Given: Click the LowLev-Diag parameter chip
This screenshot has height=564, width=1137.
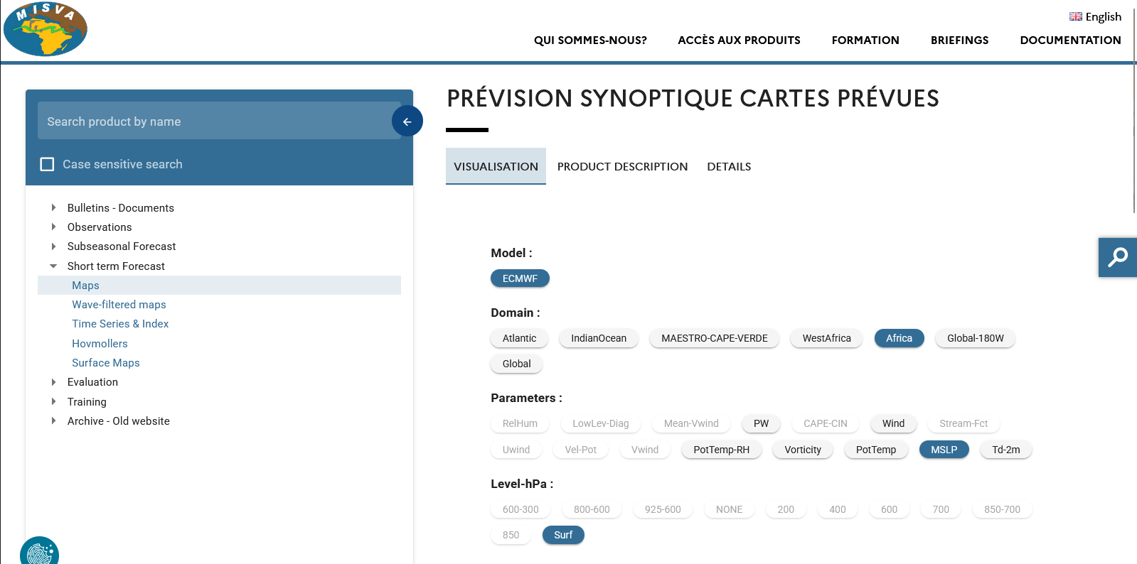Looking at the screenshot, I should tap(601, 423).
